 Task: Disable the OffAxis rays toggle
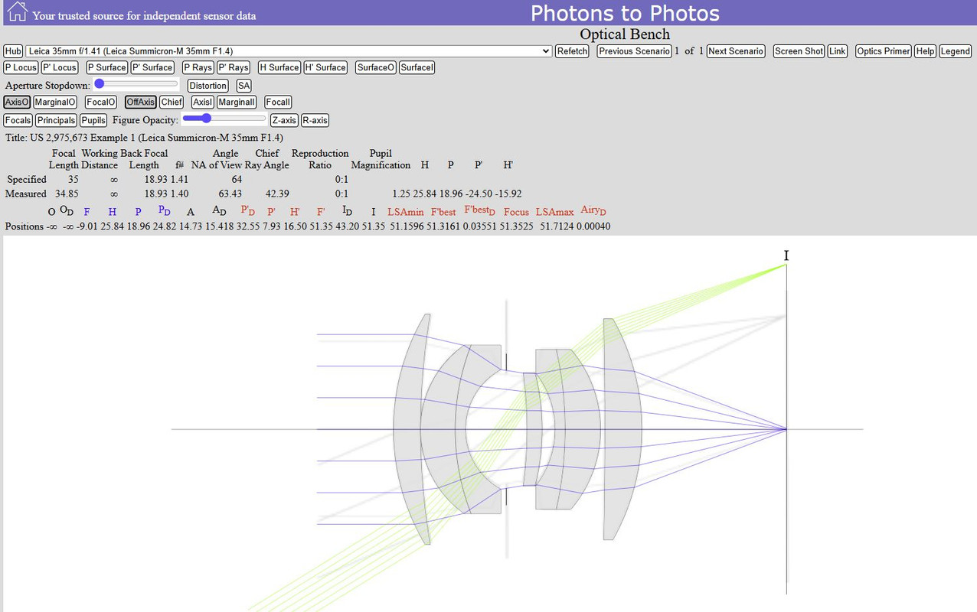click(x=141, y=102)
